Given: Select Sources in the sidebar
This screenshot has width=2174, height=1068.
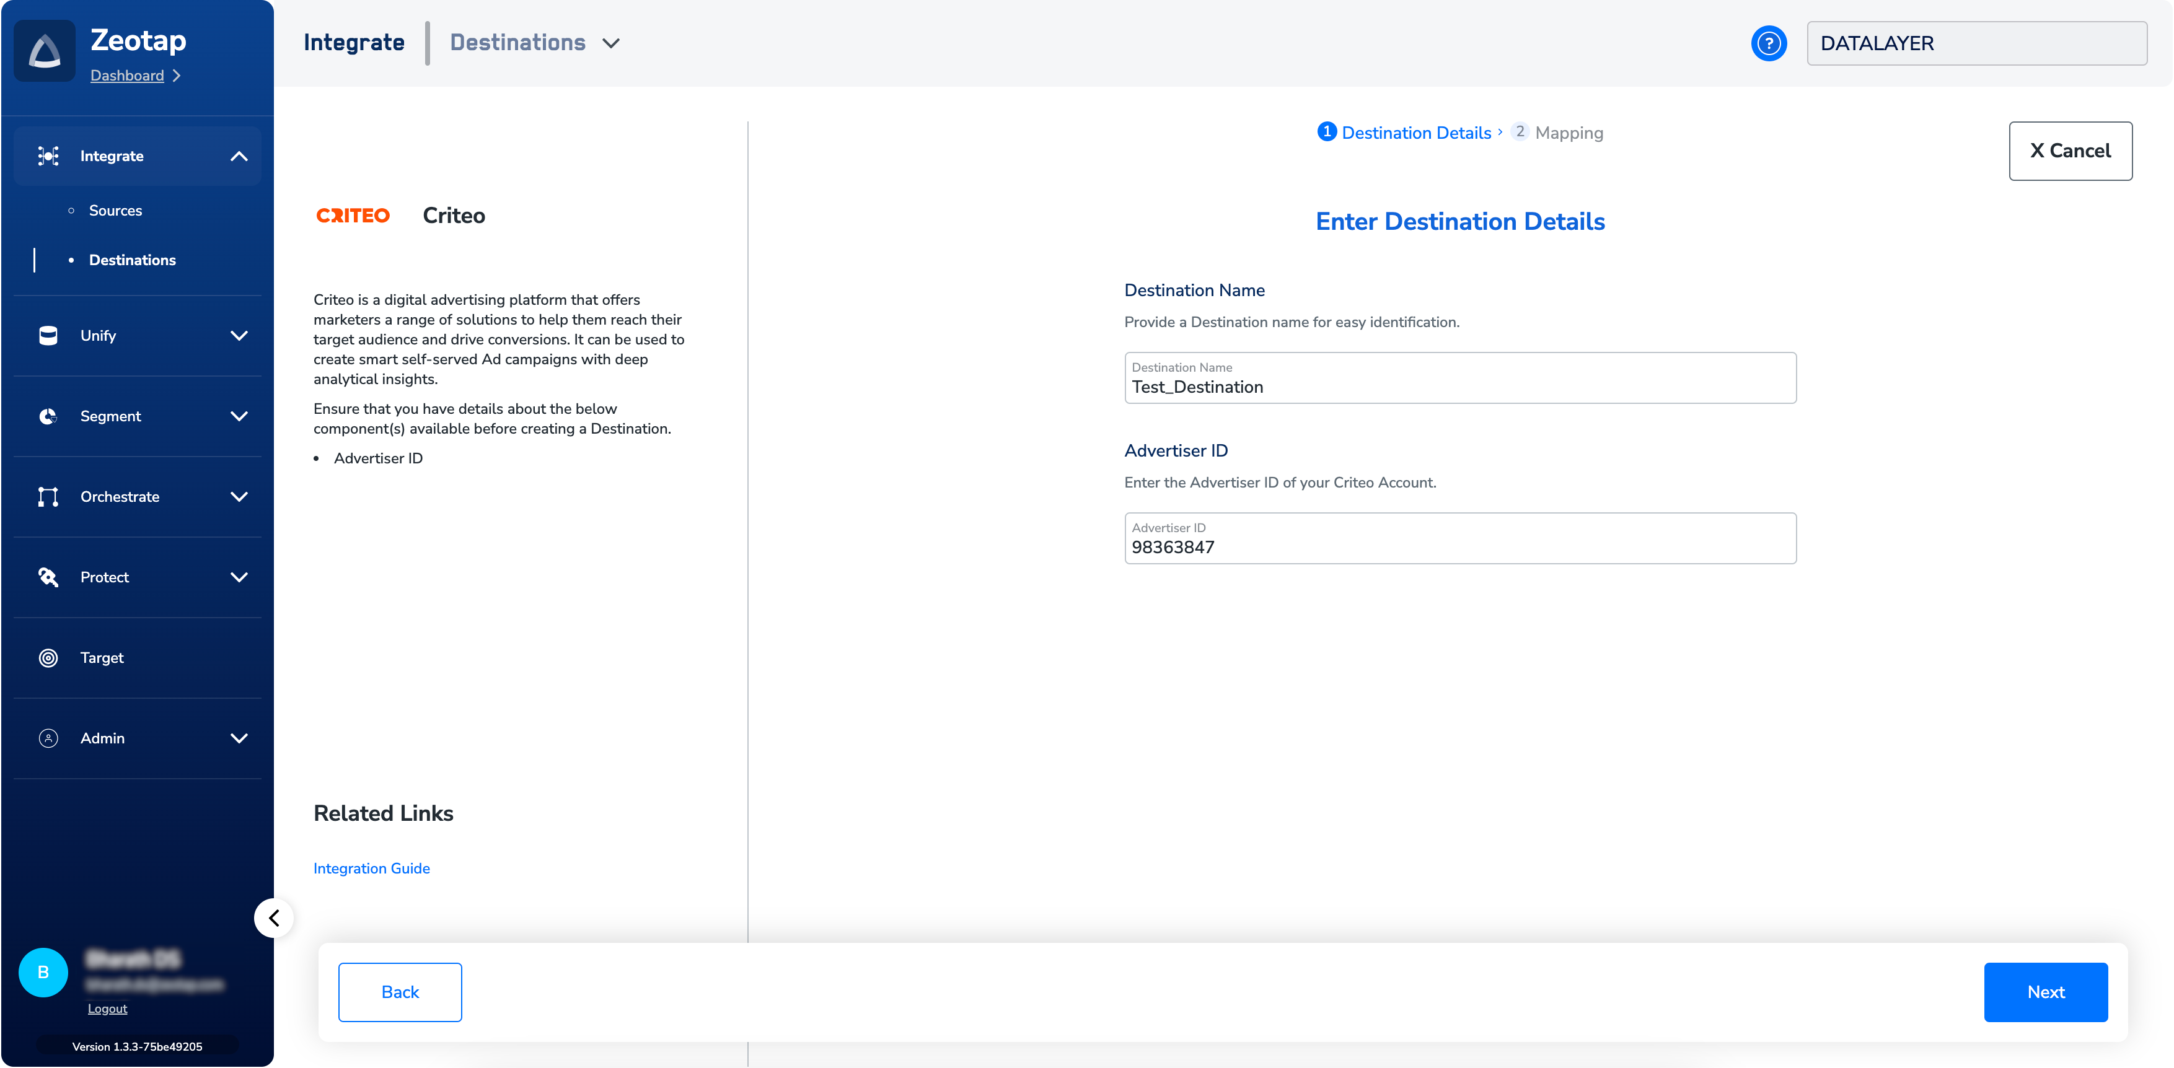Looking at the screenshot, I should pyautogui.click(x=116, y=211).
